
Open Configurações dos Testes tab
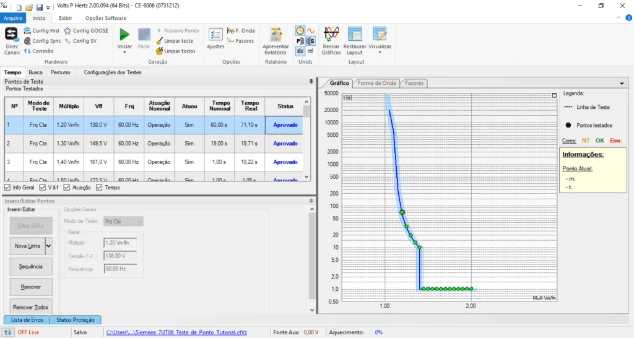coord(113,72)
